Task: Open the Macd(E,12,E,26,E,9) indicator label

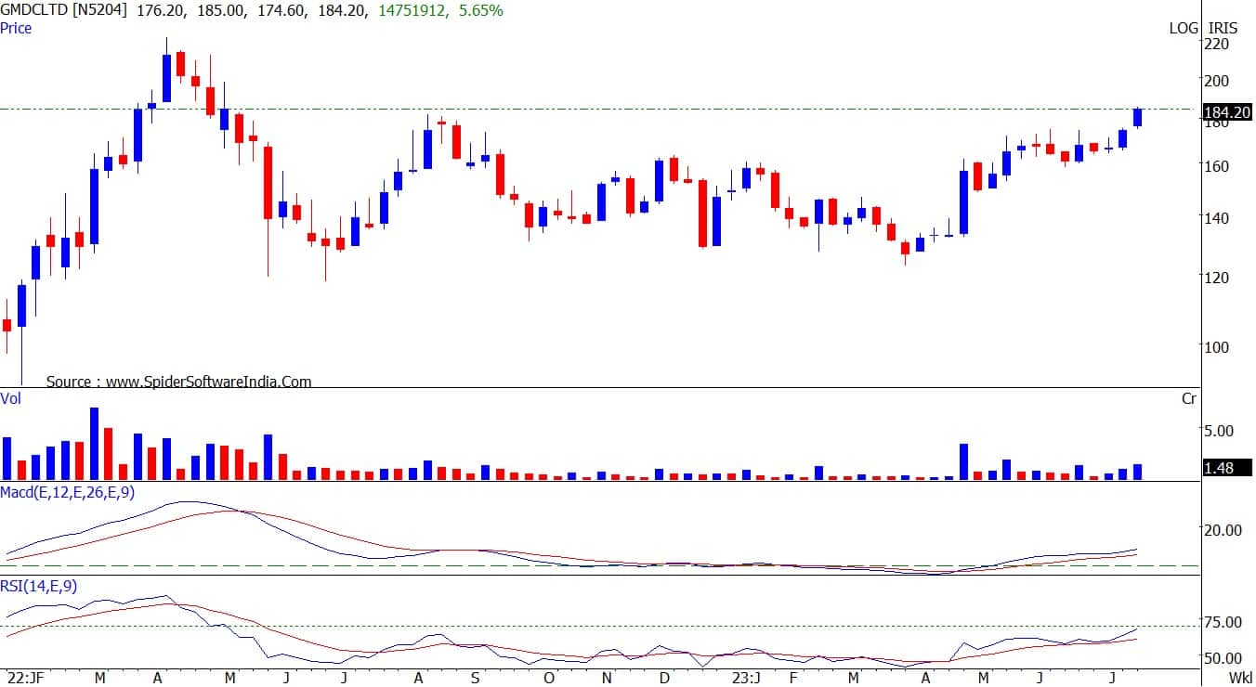Action: tap(67, 492)
